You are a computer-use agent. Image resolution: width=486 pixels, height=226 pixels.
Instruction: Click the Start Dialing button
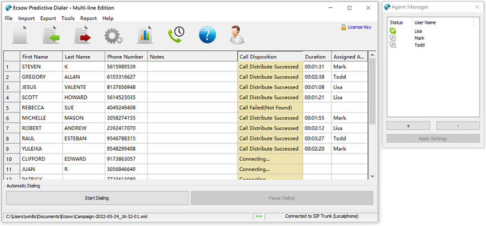pos(97,198)
